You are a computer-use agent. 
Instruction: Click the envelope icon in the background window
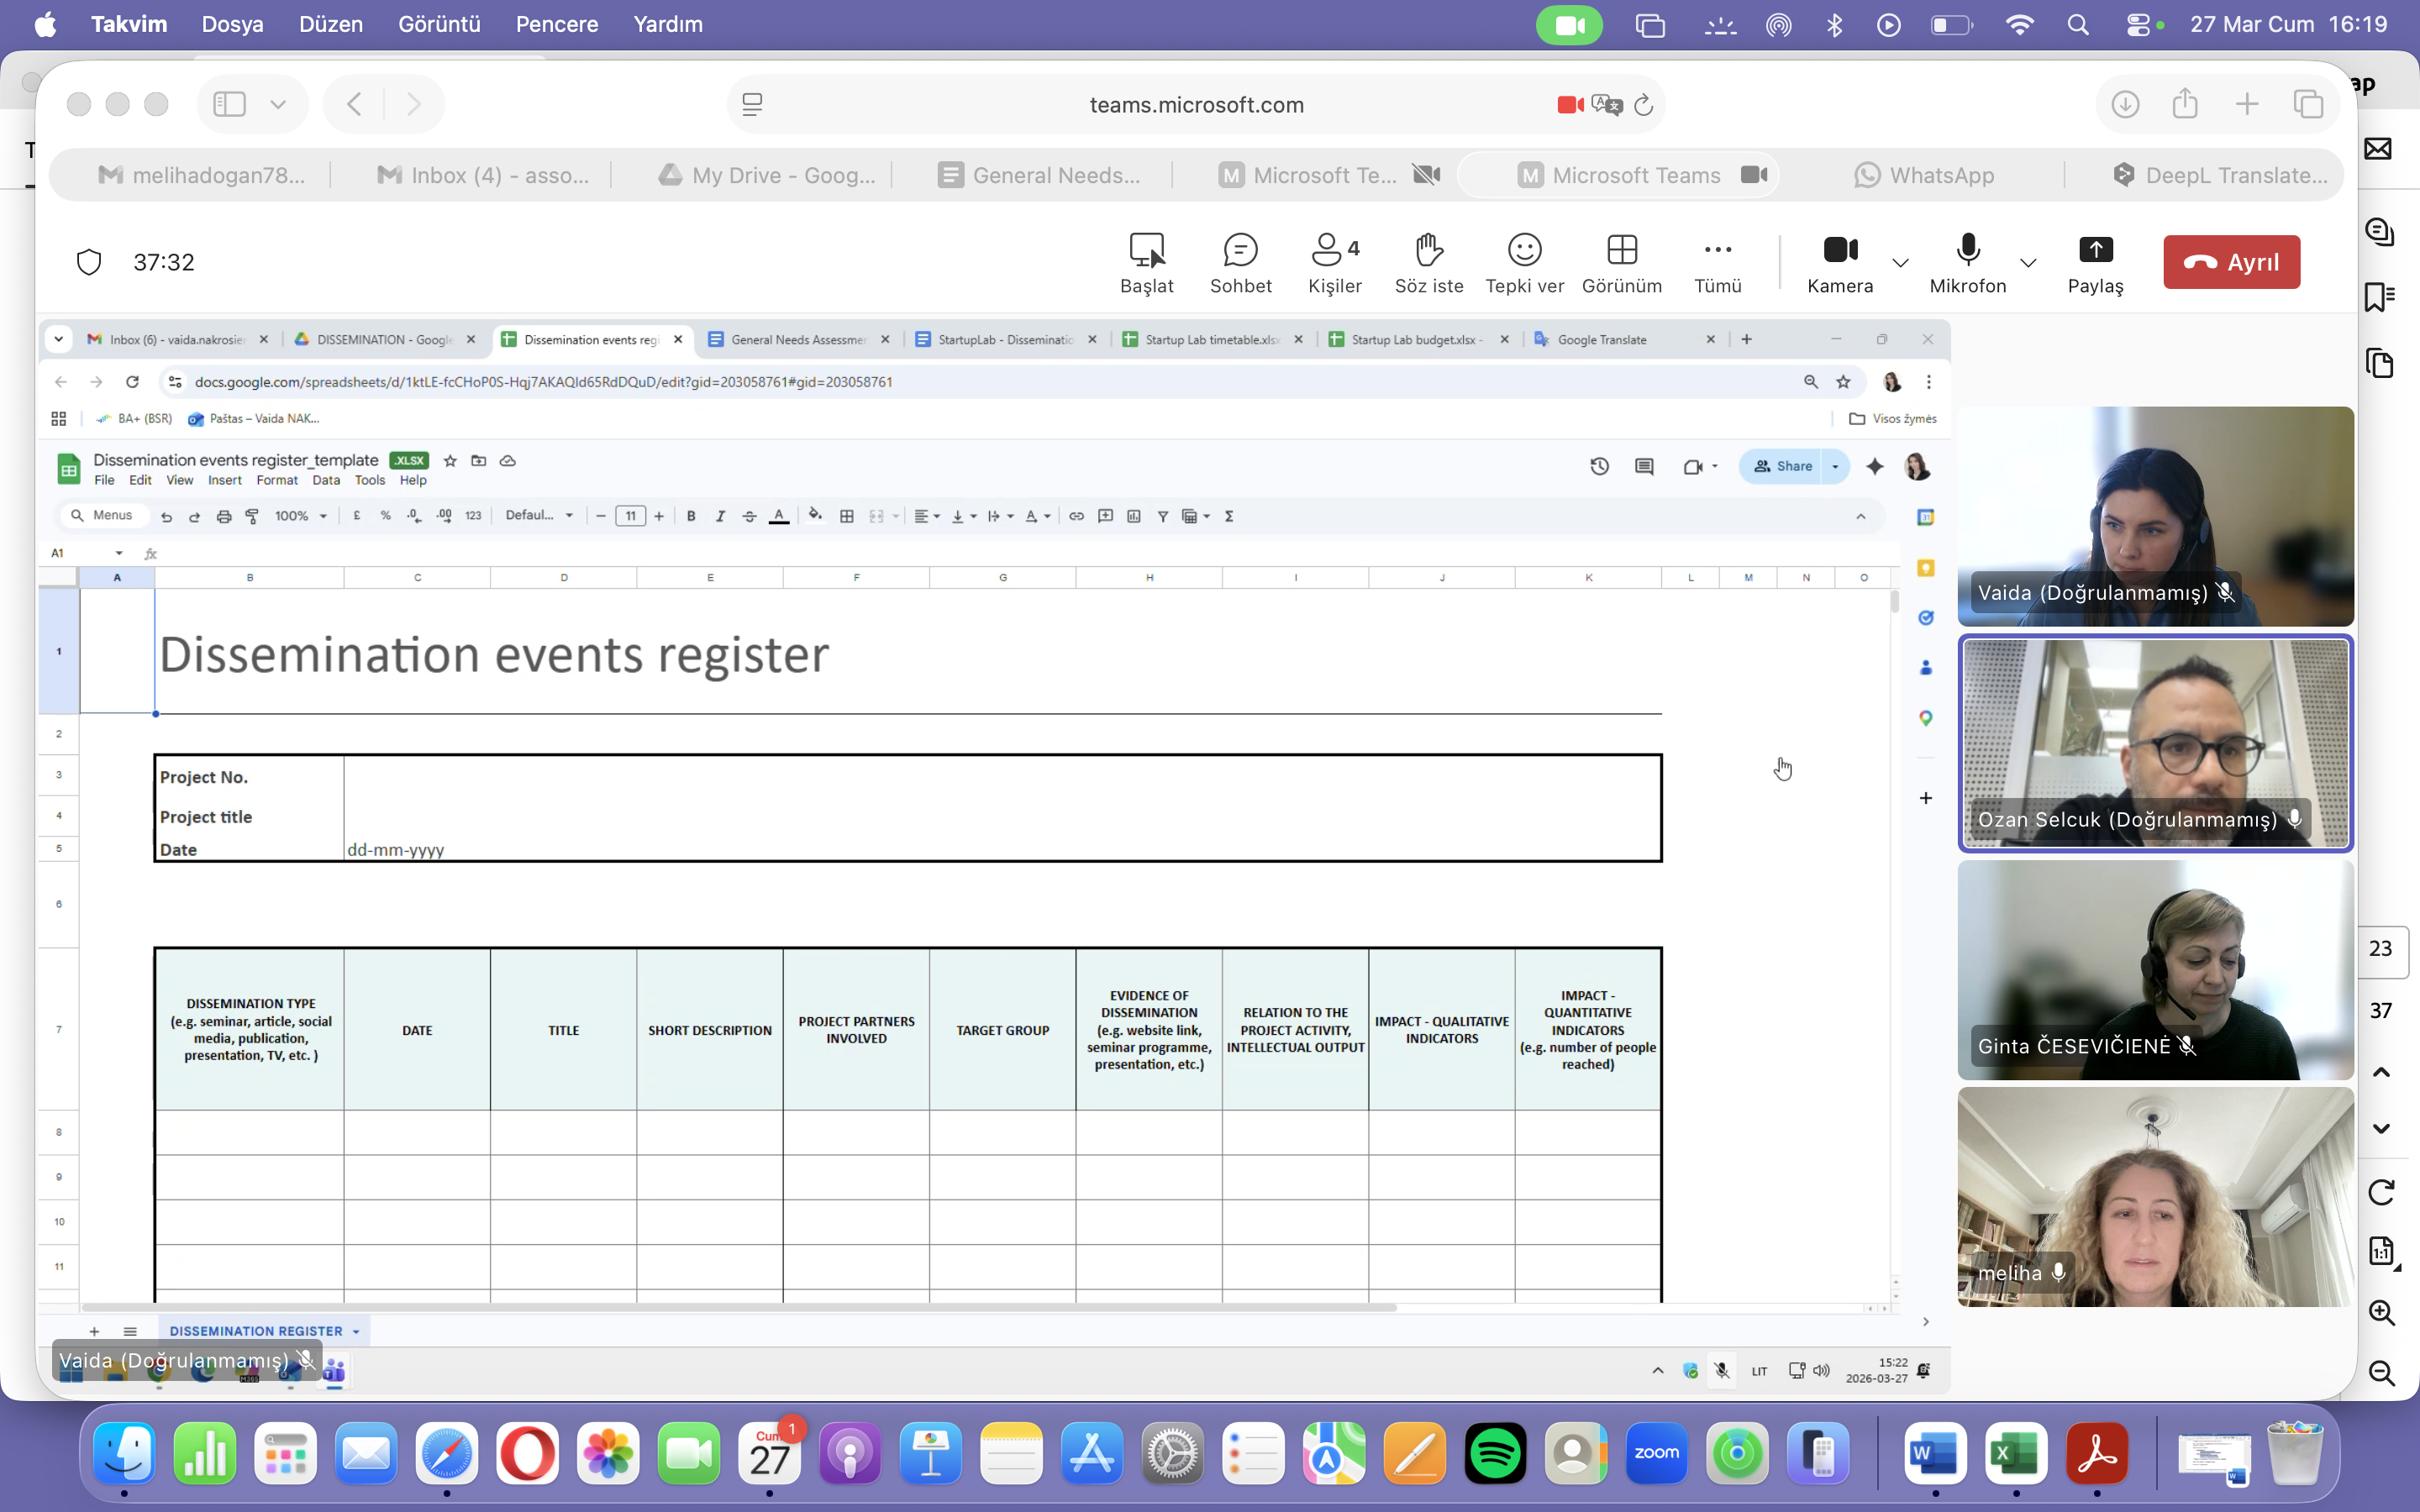2379,149
